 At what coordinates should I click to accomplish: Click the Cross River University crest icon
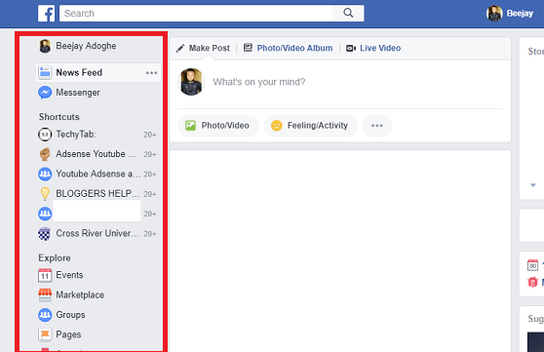(45, 234)
